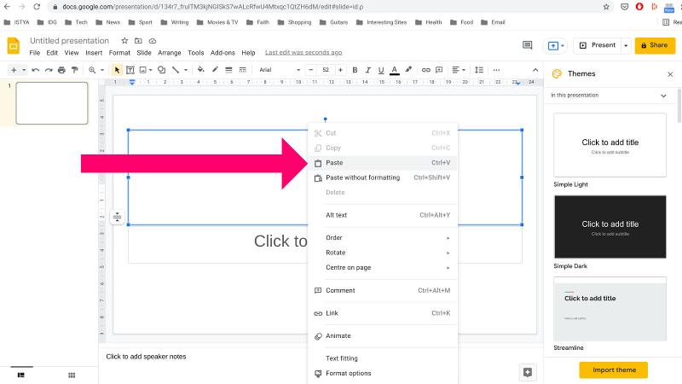This screenshot has width=682, height=384.
Task: Click the fill colour bucket icon
Action: [x=200, y=70]
